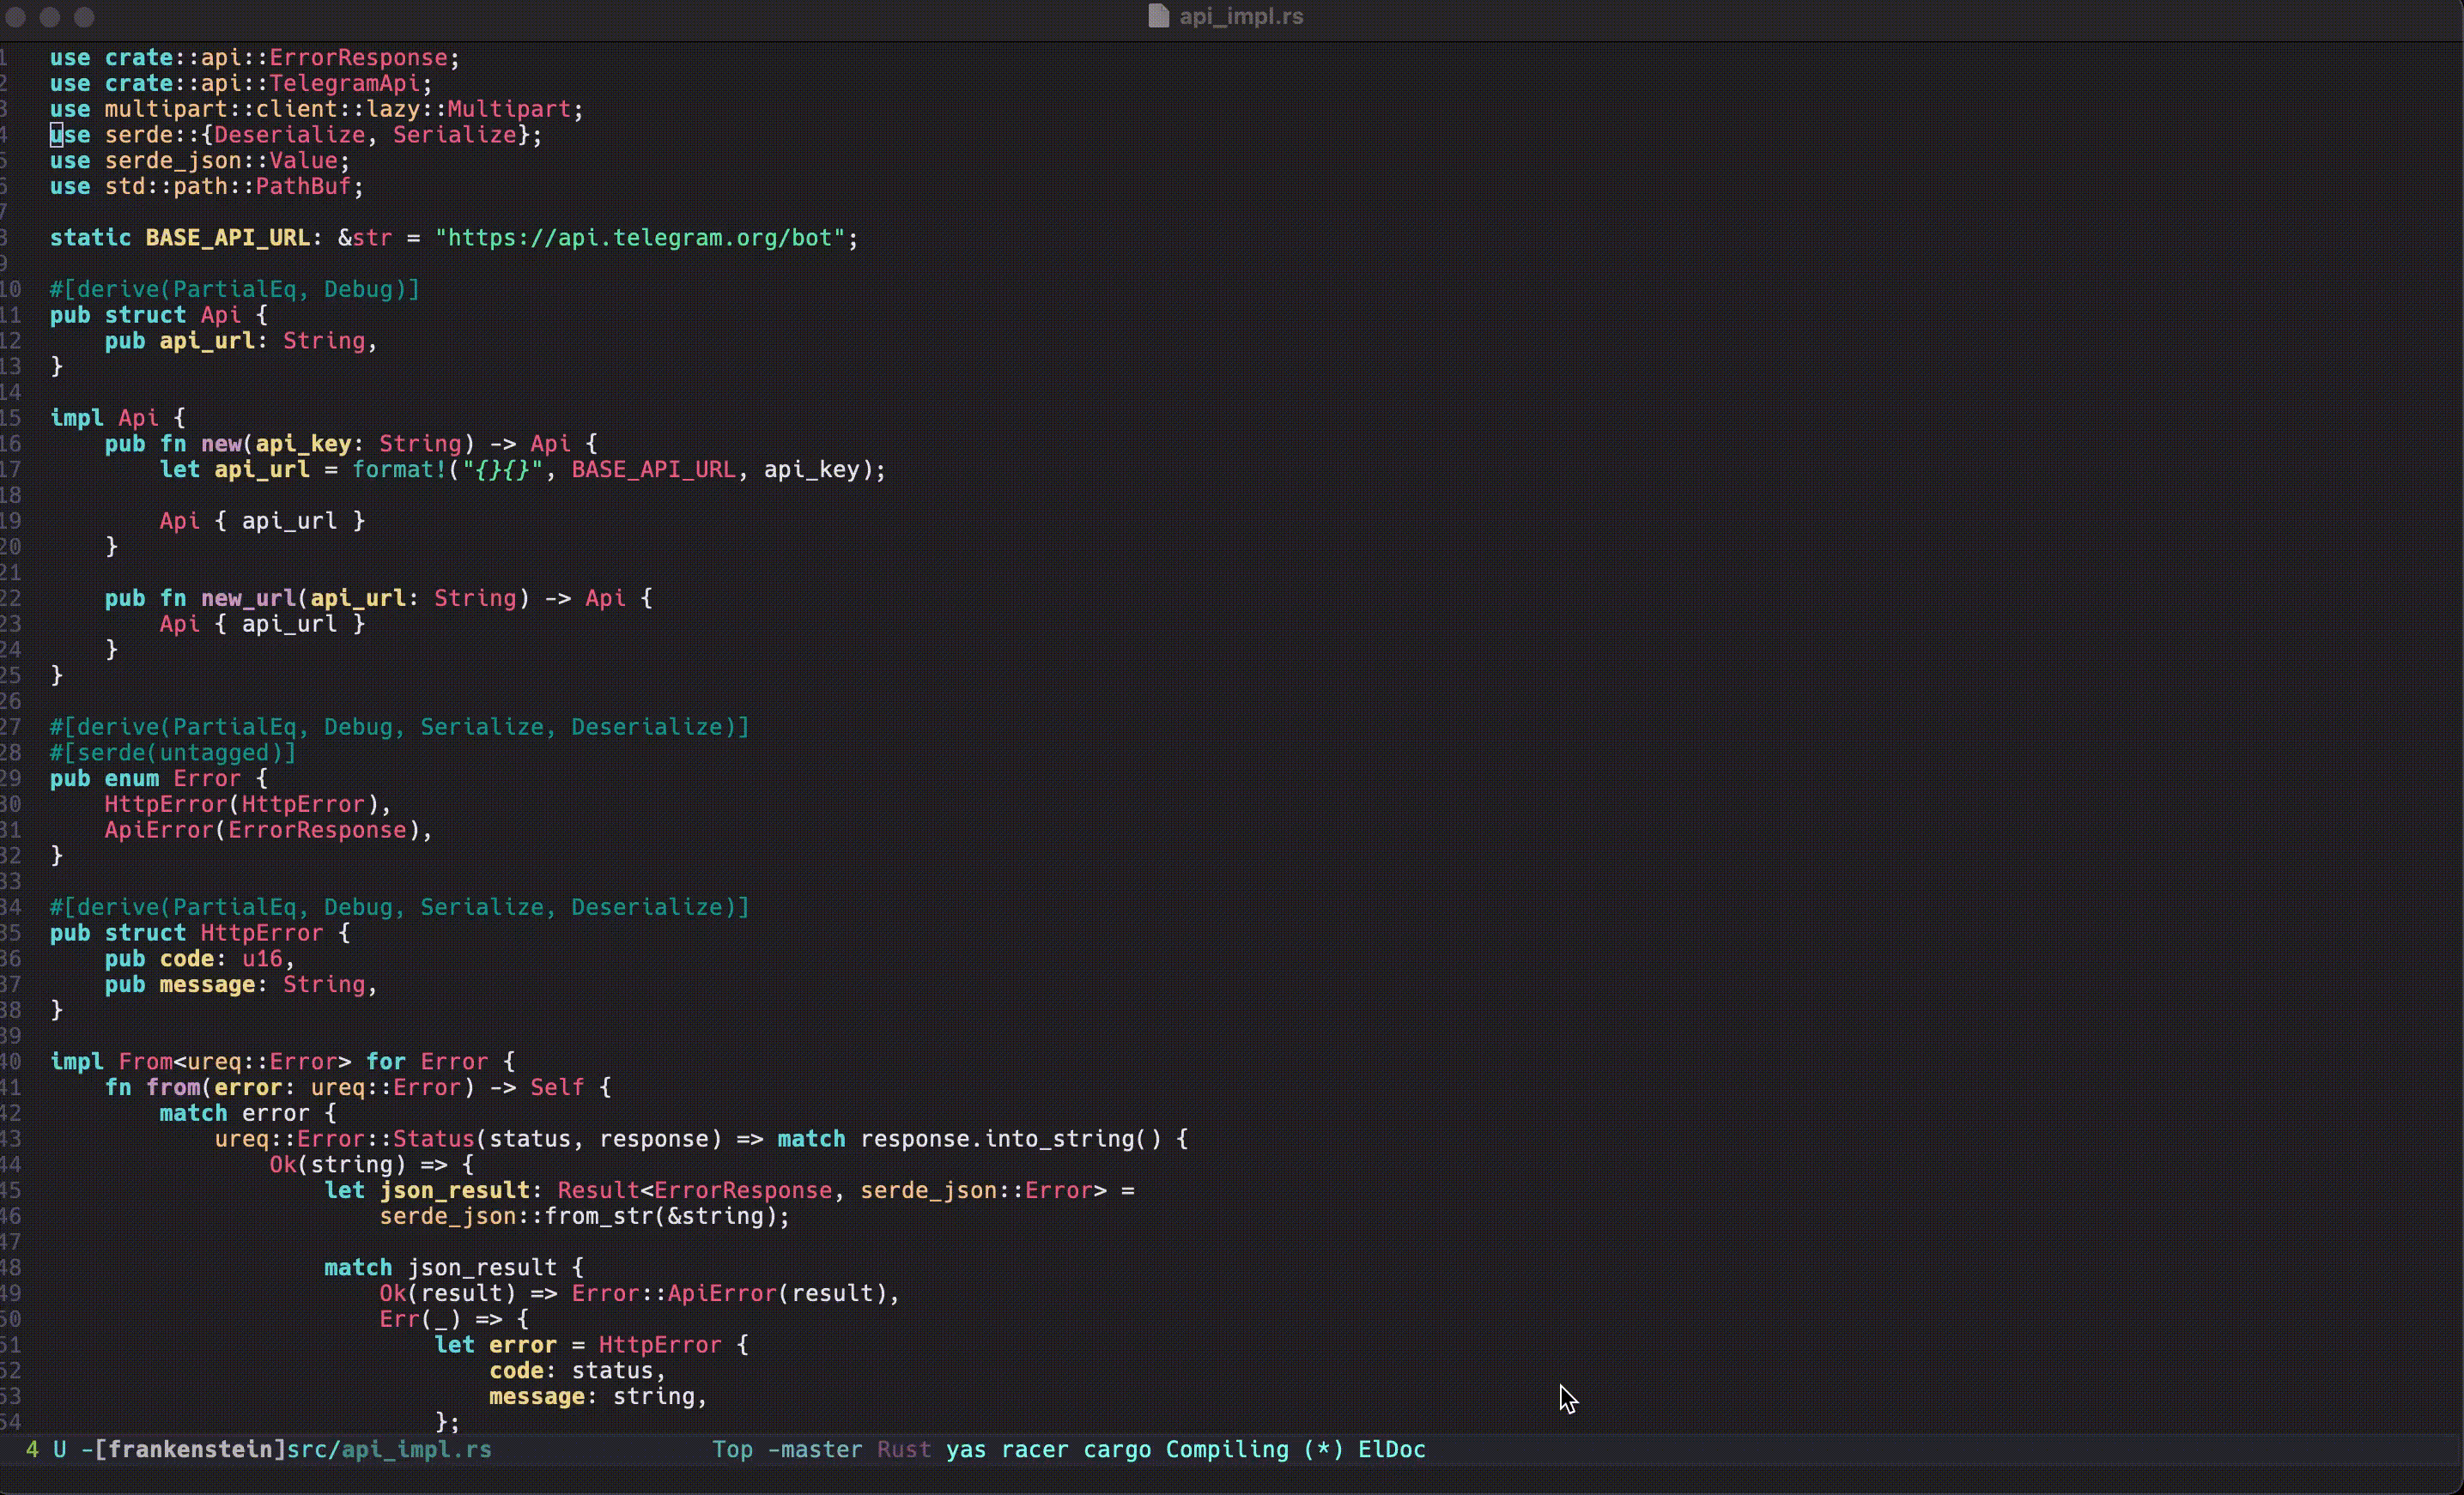Click the ElDoc minor mode indicator

click(x=1391, y=1449)
